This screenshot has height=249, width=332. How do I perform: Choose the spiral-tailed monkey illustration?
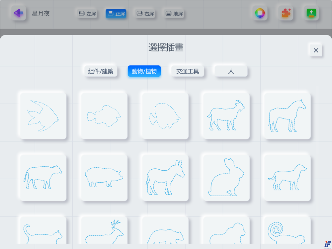[x=287, y=231]
